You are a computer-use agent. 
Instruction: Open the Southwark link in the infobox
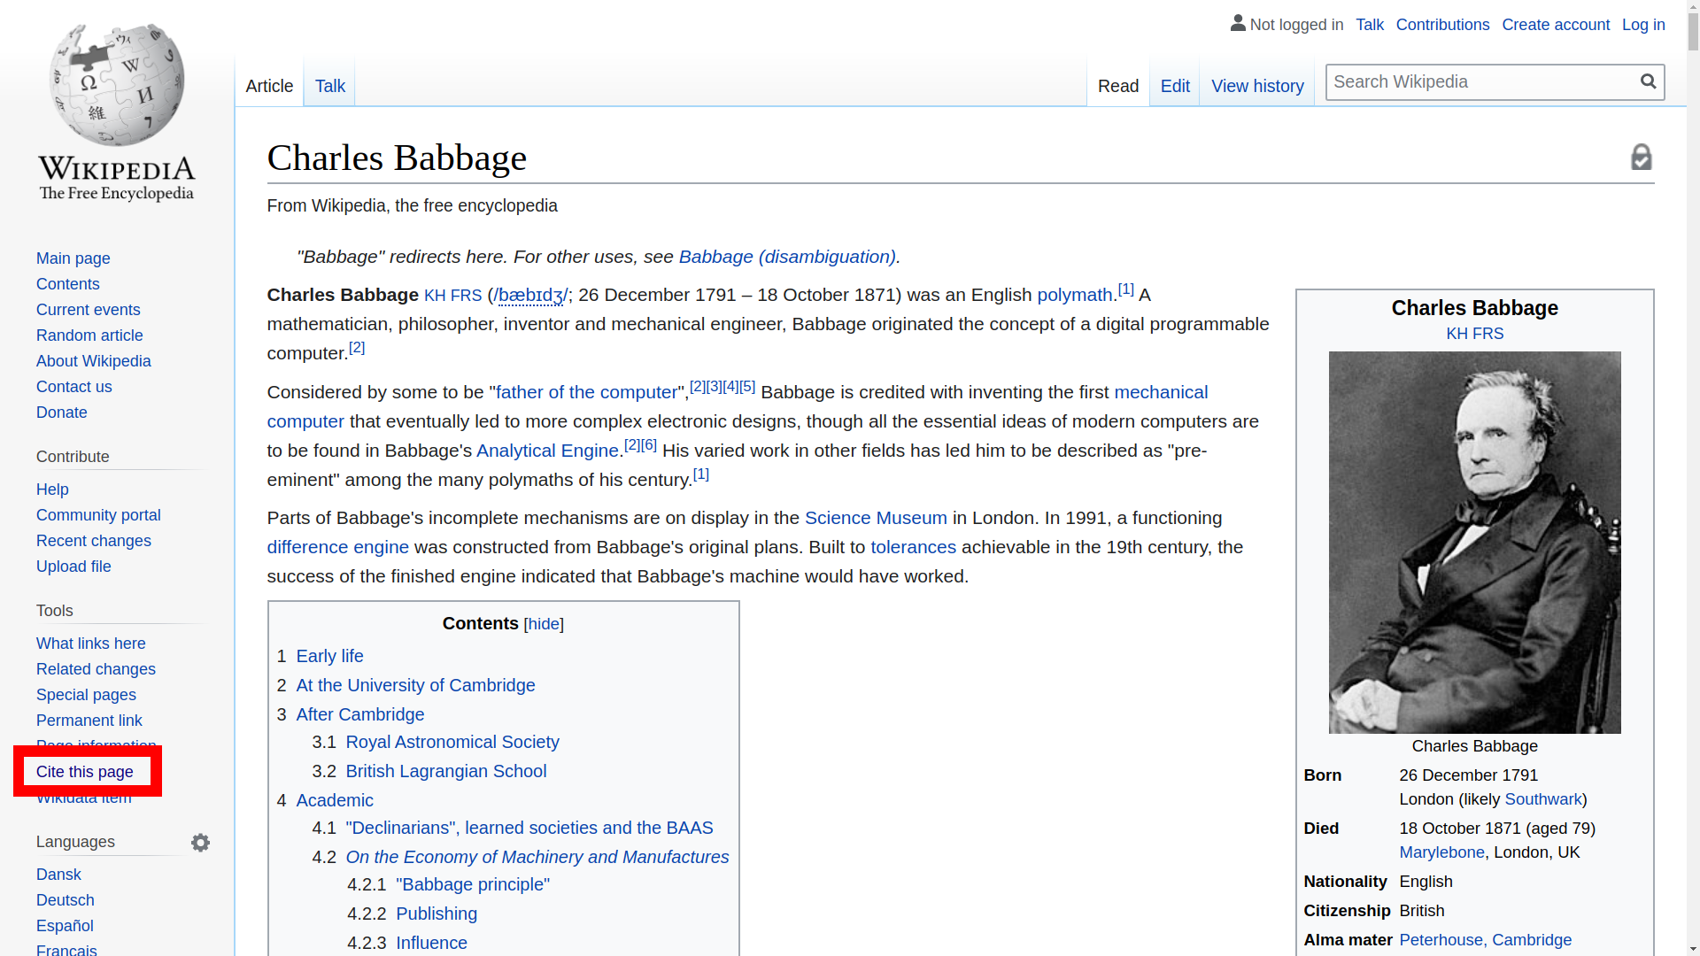pyautogui.click(x=1542, y=799)
